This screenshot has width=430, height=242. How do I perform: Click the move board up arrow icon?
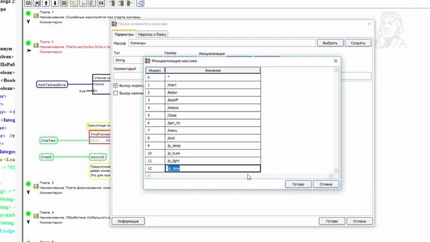click(46, 3)
